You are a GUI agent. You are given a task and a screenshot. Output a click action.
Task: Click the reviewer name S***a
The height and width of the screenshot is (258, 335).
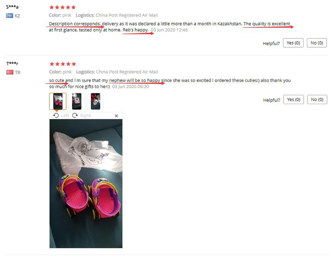point(12,7)
